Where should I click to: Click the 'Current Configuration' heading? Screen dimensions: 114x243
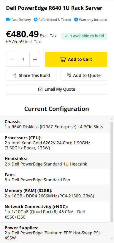56,109
